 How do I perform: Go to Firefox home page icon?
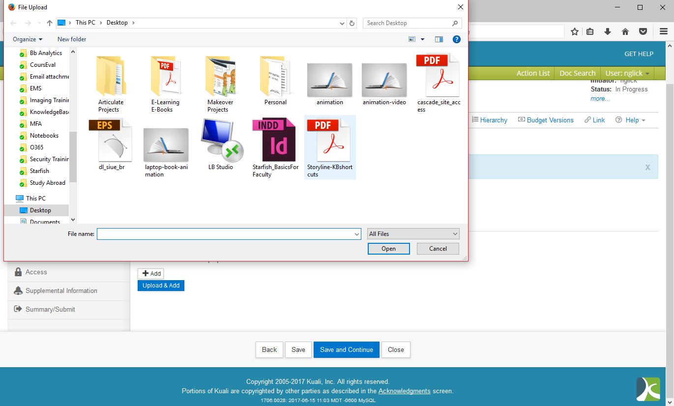point(625,31)
